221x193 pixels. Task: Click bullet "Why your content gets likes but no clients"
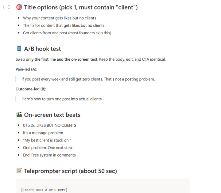60,18
